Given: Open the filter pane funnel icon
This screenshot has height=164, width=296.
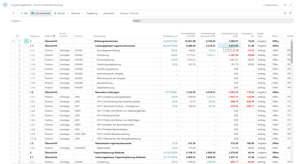Looking at the screenshot, I should (x=291, y=13).
